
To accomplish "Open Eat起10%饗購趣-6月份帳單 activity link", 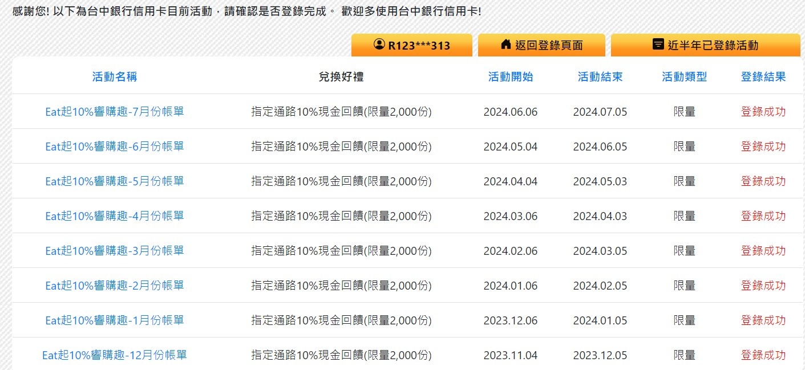I will click(x=115, y=147).
